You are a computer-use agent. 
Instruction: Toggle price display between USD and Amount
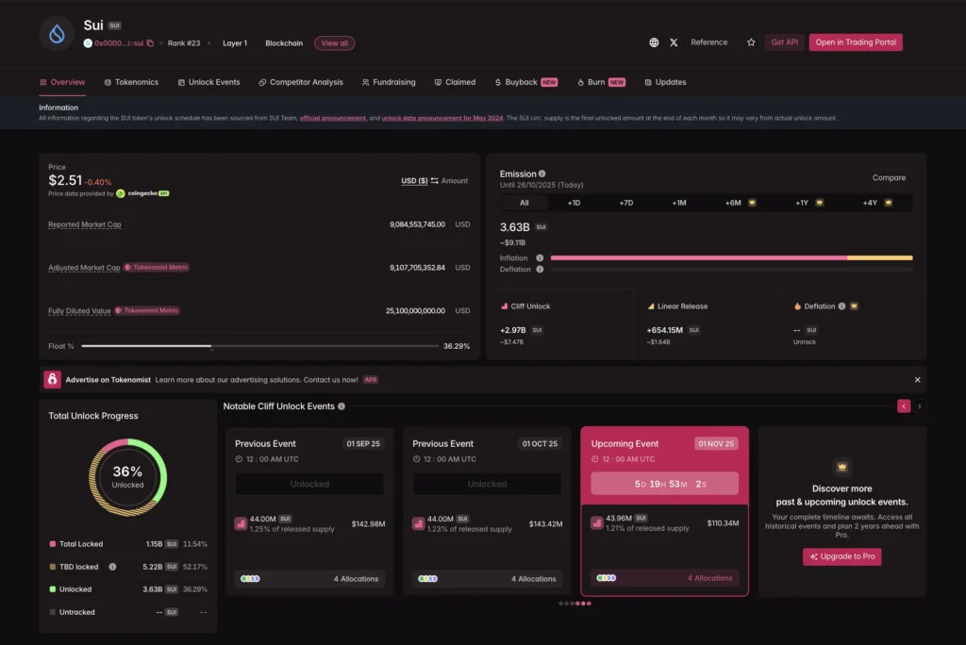click(435, 181)
